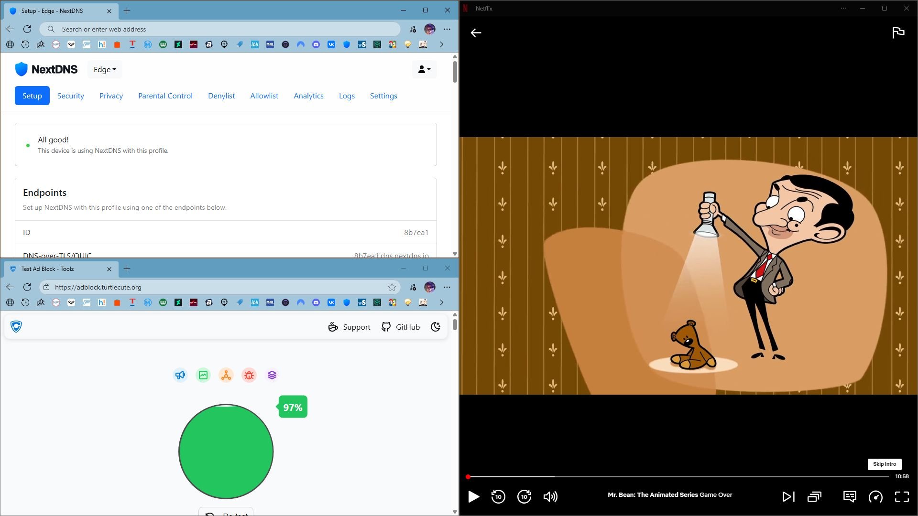This screenshot has height=516, width=918.
Task: Show more bookmarks via the top bar's chevron
Action: pyautogui.click(x=441, y=44)
